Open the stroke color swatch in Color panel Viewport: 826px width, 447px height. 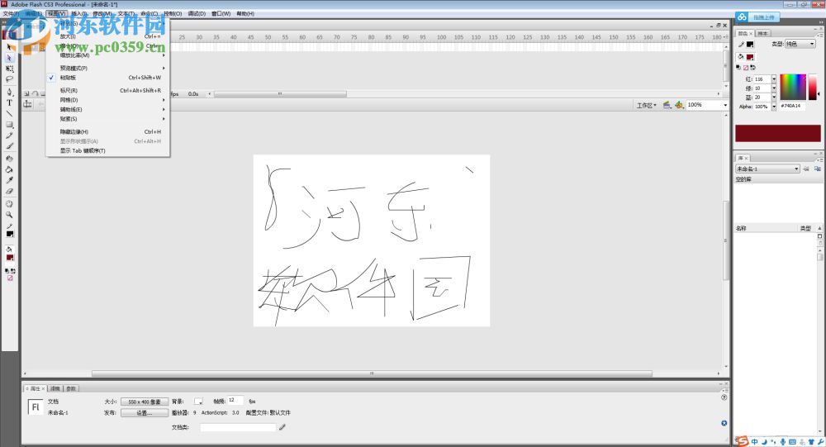(750, 45)
